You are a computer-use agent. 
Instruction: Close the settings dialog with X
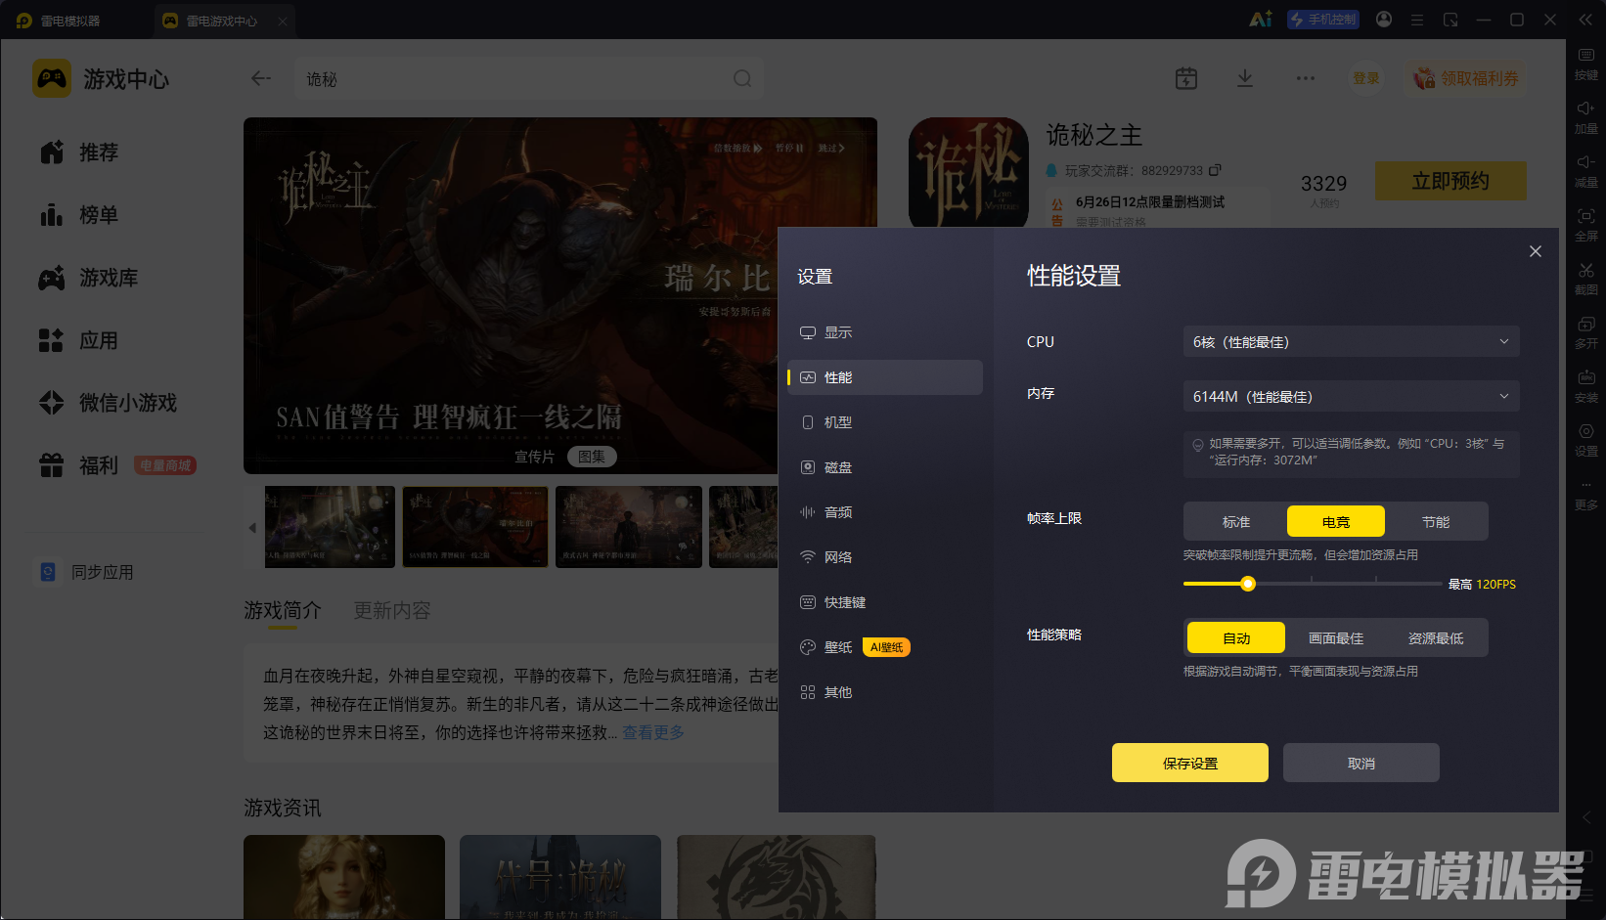pos(1536,251)
